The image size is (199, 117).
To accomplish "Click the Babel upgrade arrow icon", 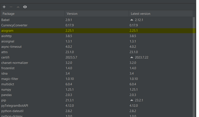I will [131, 20].
